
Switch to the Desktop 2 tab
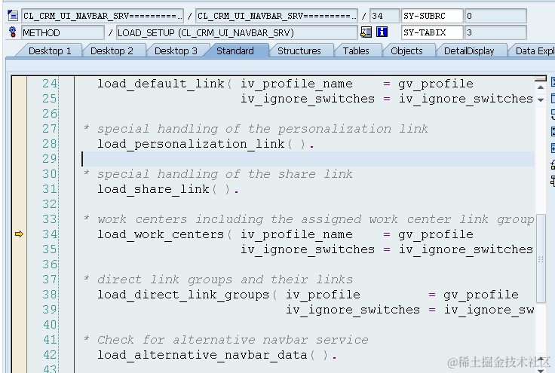coord(112,51)
